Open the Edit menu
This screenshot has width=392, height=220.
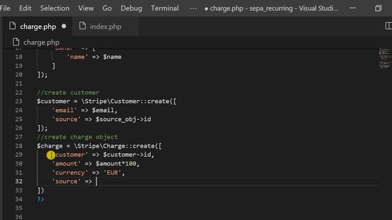25,8
